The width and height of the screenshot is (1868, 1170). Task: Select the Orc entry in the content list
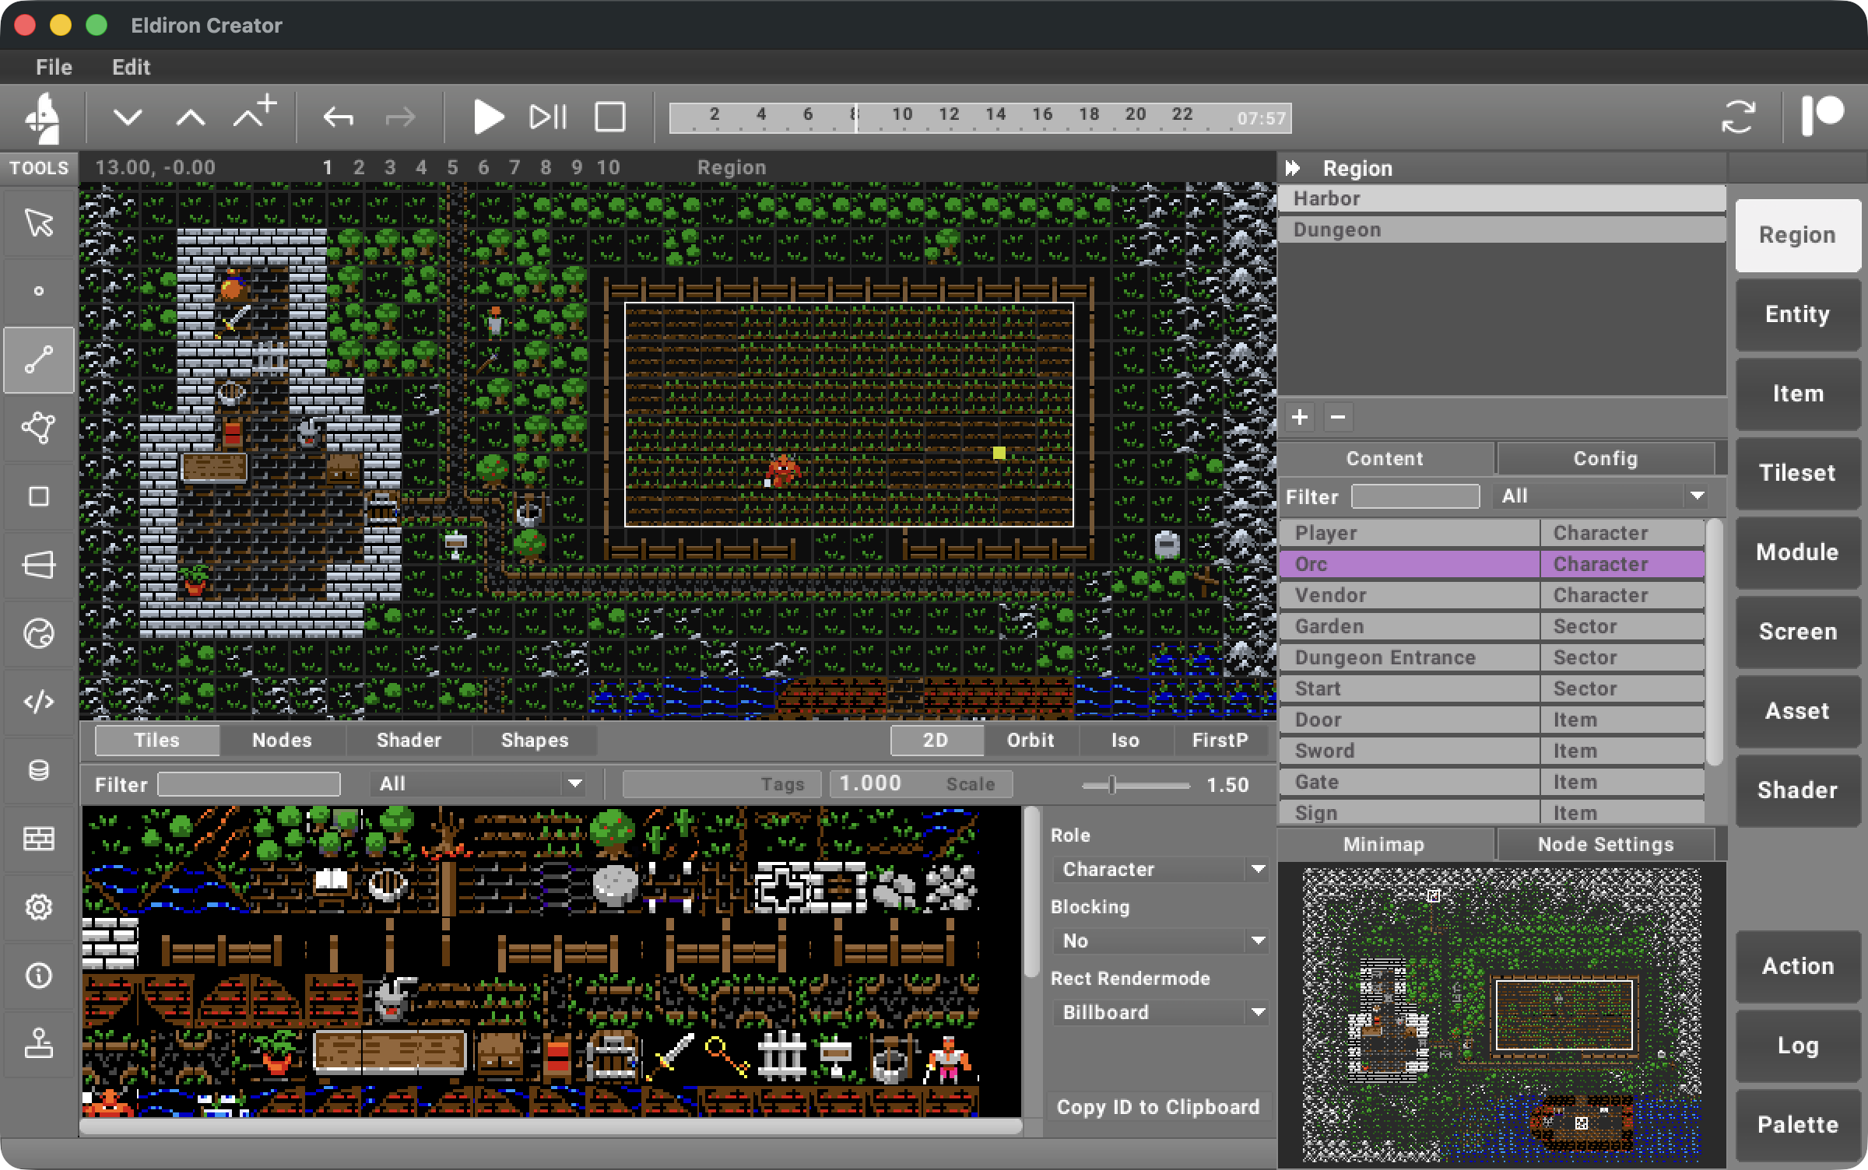pos(1409,563)
